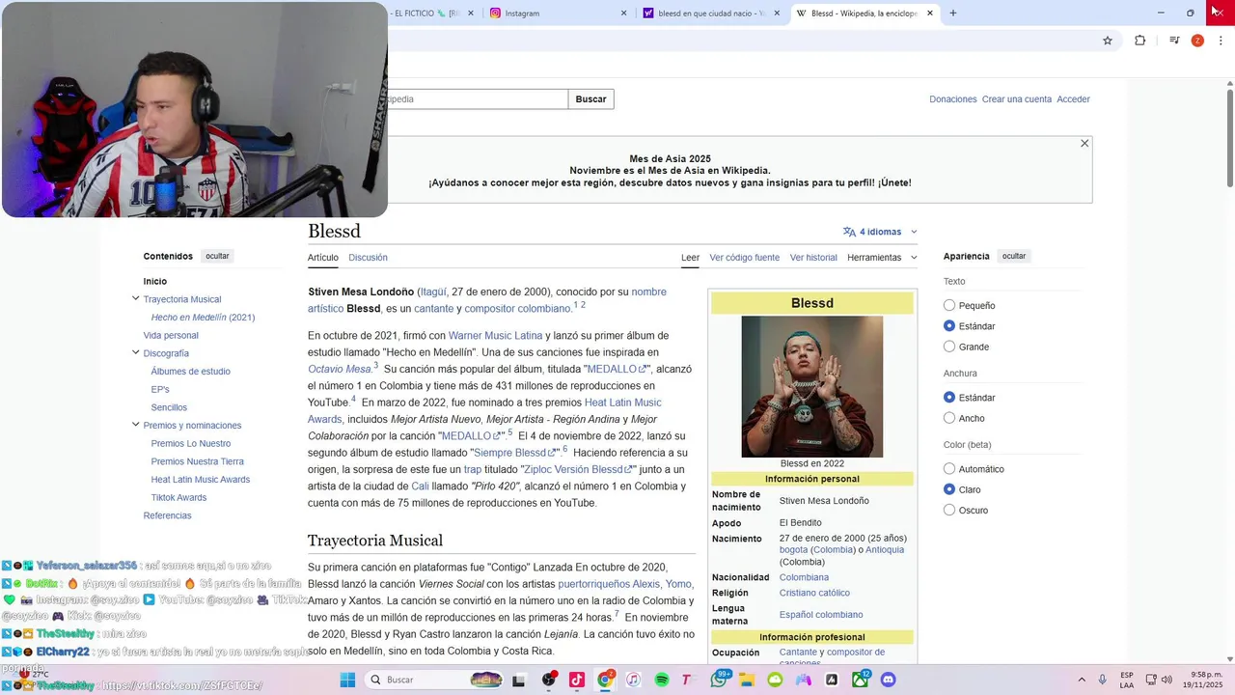Click the Windows taskbar search box
Viewport: 1235px width, 695px height.
tap(435, 680)
